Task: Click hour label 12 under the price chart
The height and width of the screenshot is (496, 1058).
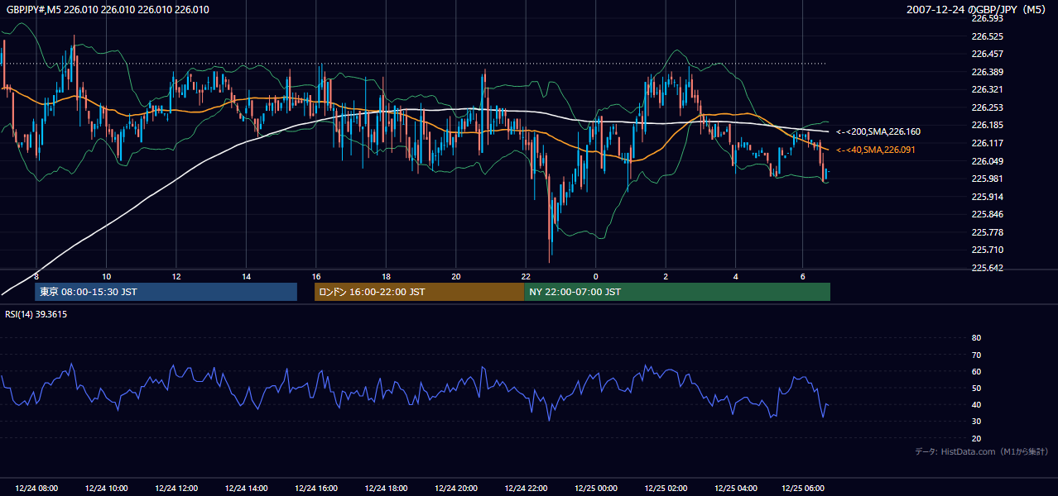Action: (x=176, y=276)
